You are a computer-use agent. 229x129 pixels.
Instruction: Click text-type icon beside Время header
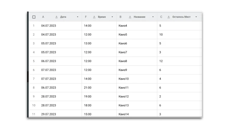(94, 17)
